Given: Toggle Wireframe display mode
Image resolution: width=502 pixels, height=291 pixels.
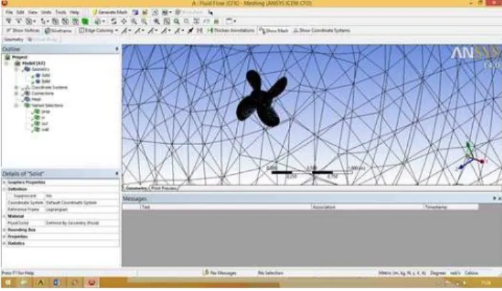Looking at the screenshot, I should pyautogui.click(x=58, y=31).
